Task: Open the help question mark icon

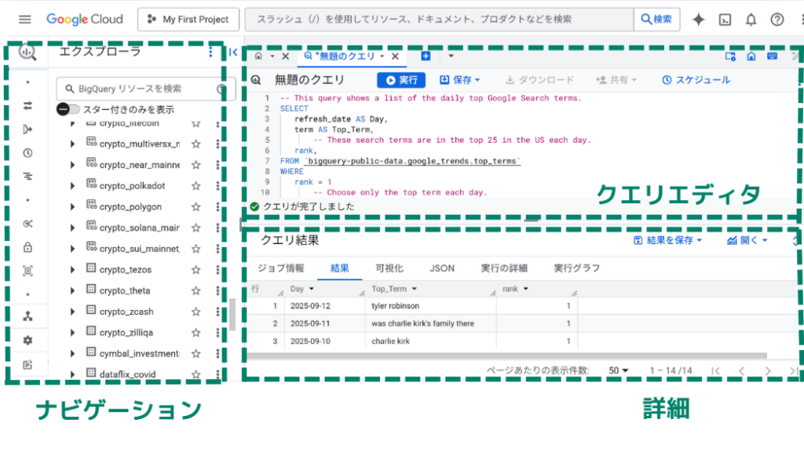Action: click(x=777, y=20)
